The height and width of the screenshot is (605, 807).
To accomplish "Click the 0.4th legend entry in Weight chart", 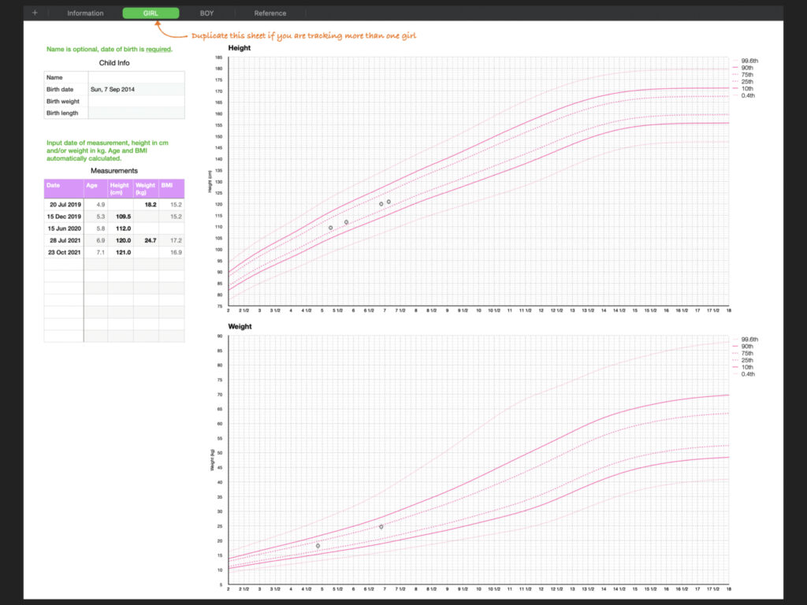I will 748,374.
